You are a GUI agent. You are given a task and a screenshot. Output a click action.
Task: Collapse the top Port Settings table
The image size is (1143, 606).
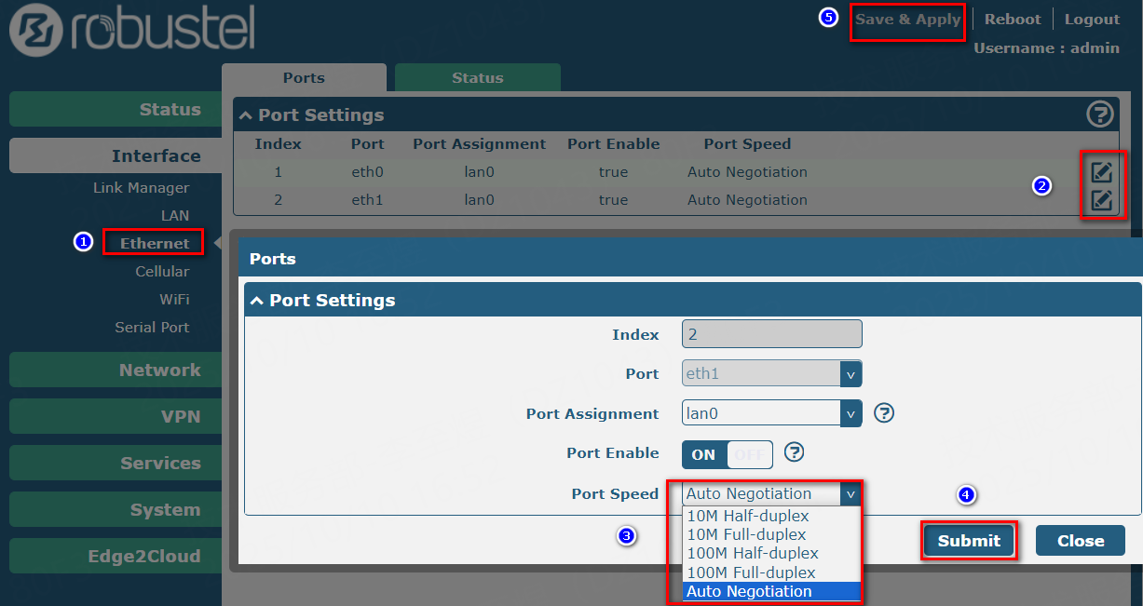tap(246, 115)
